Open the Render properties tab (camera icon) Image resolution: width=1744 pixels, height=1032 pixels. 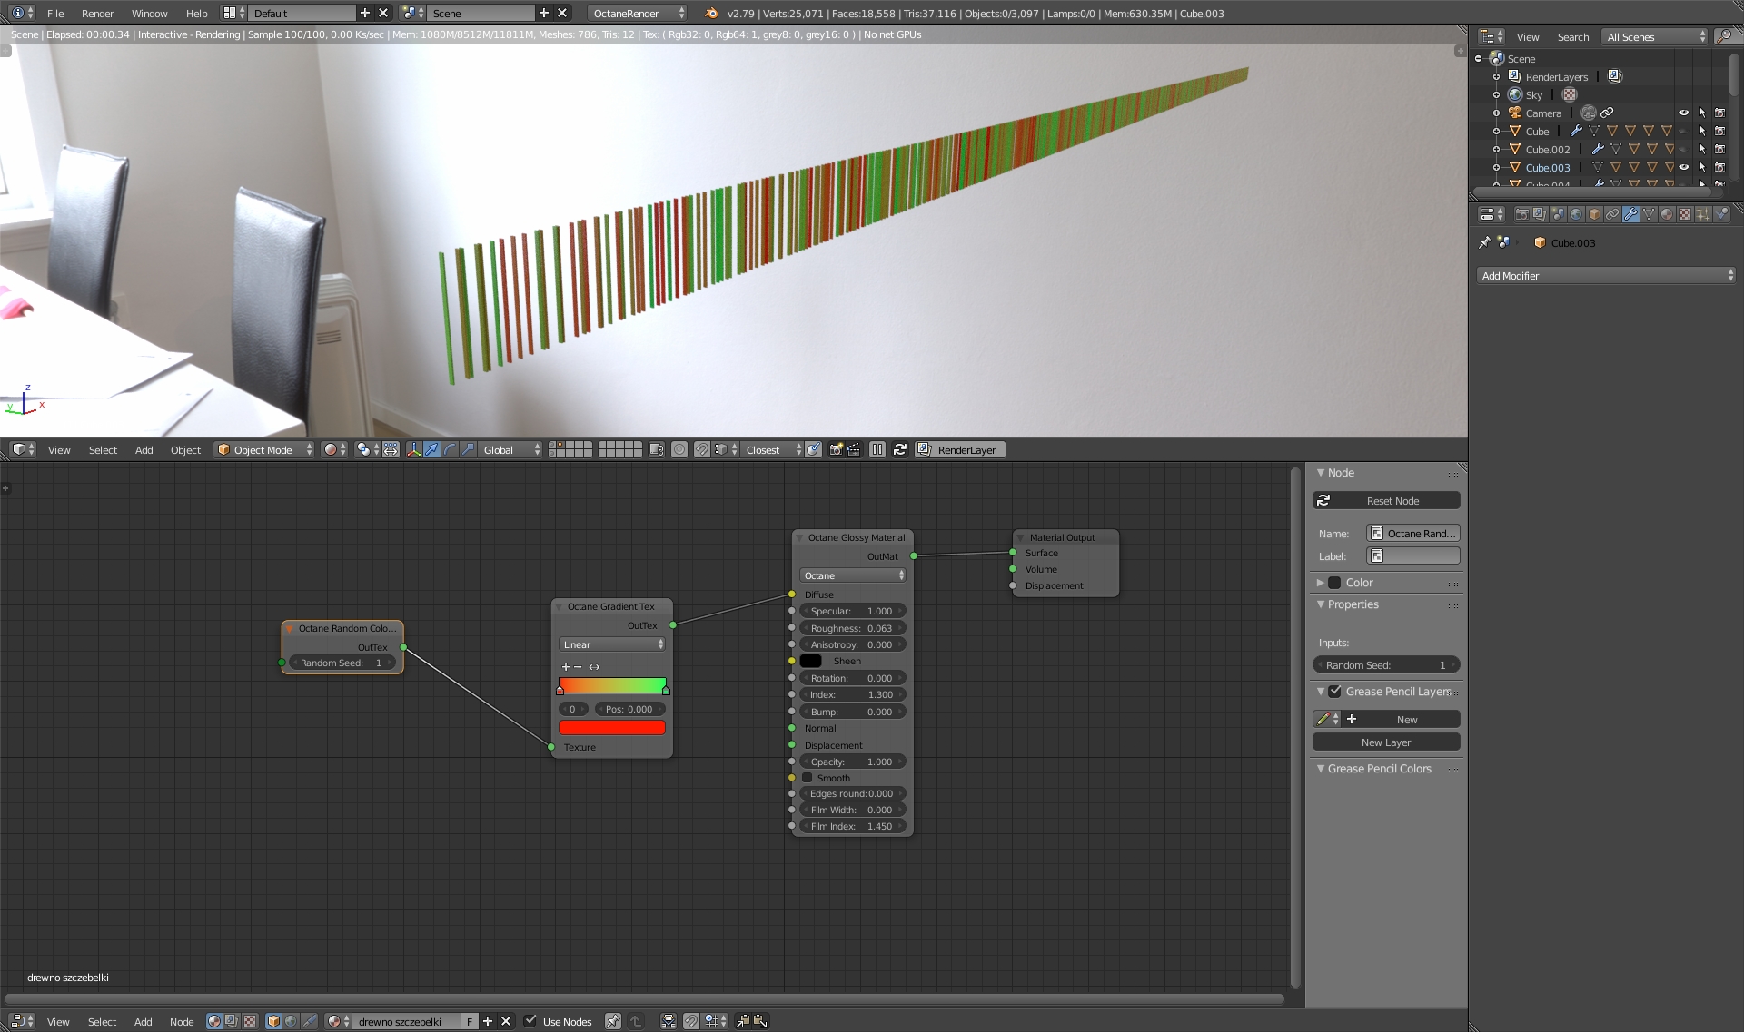[x=1521, y=214]
